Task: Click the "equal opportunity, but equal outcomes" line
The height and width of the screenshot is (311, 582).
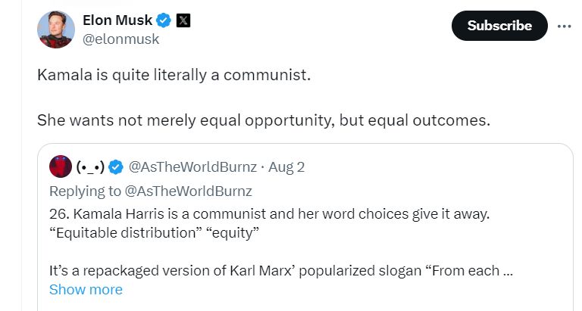Action: [x=263, y=121]
